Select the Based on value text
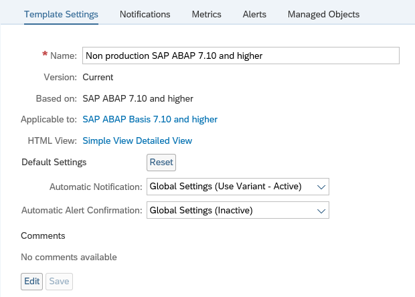Screen dimensions: 415x297 138,98
